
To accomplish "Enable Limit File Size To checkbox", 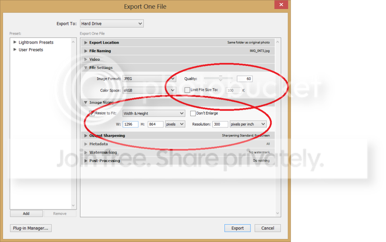I will (x=187, y=90).
